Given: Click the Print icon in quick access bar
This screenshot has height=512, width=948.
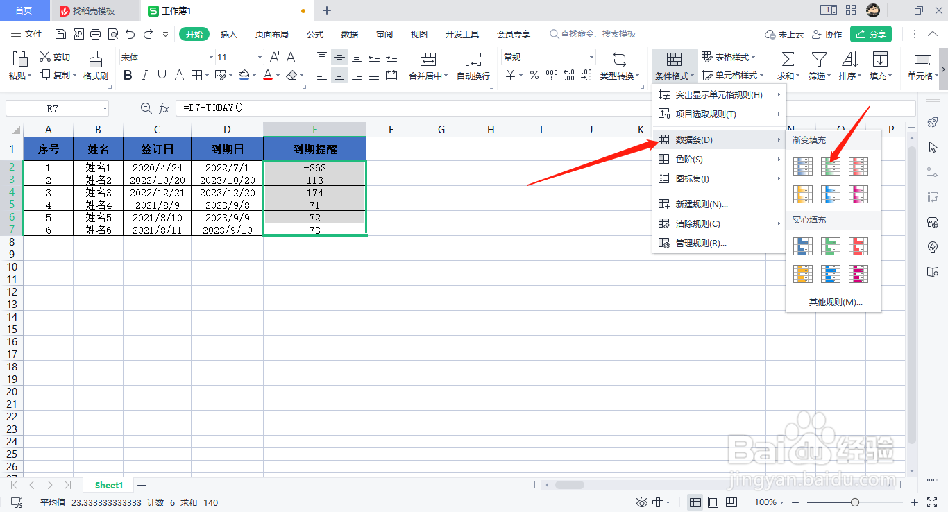Looking at the screenshot, I should pyautogui.click(x=96, y=34).
